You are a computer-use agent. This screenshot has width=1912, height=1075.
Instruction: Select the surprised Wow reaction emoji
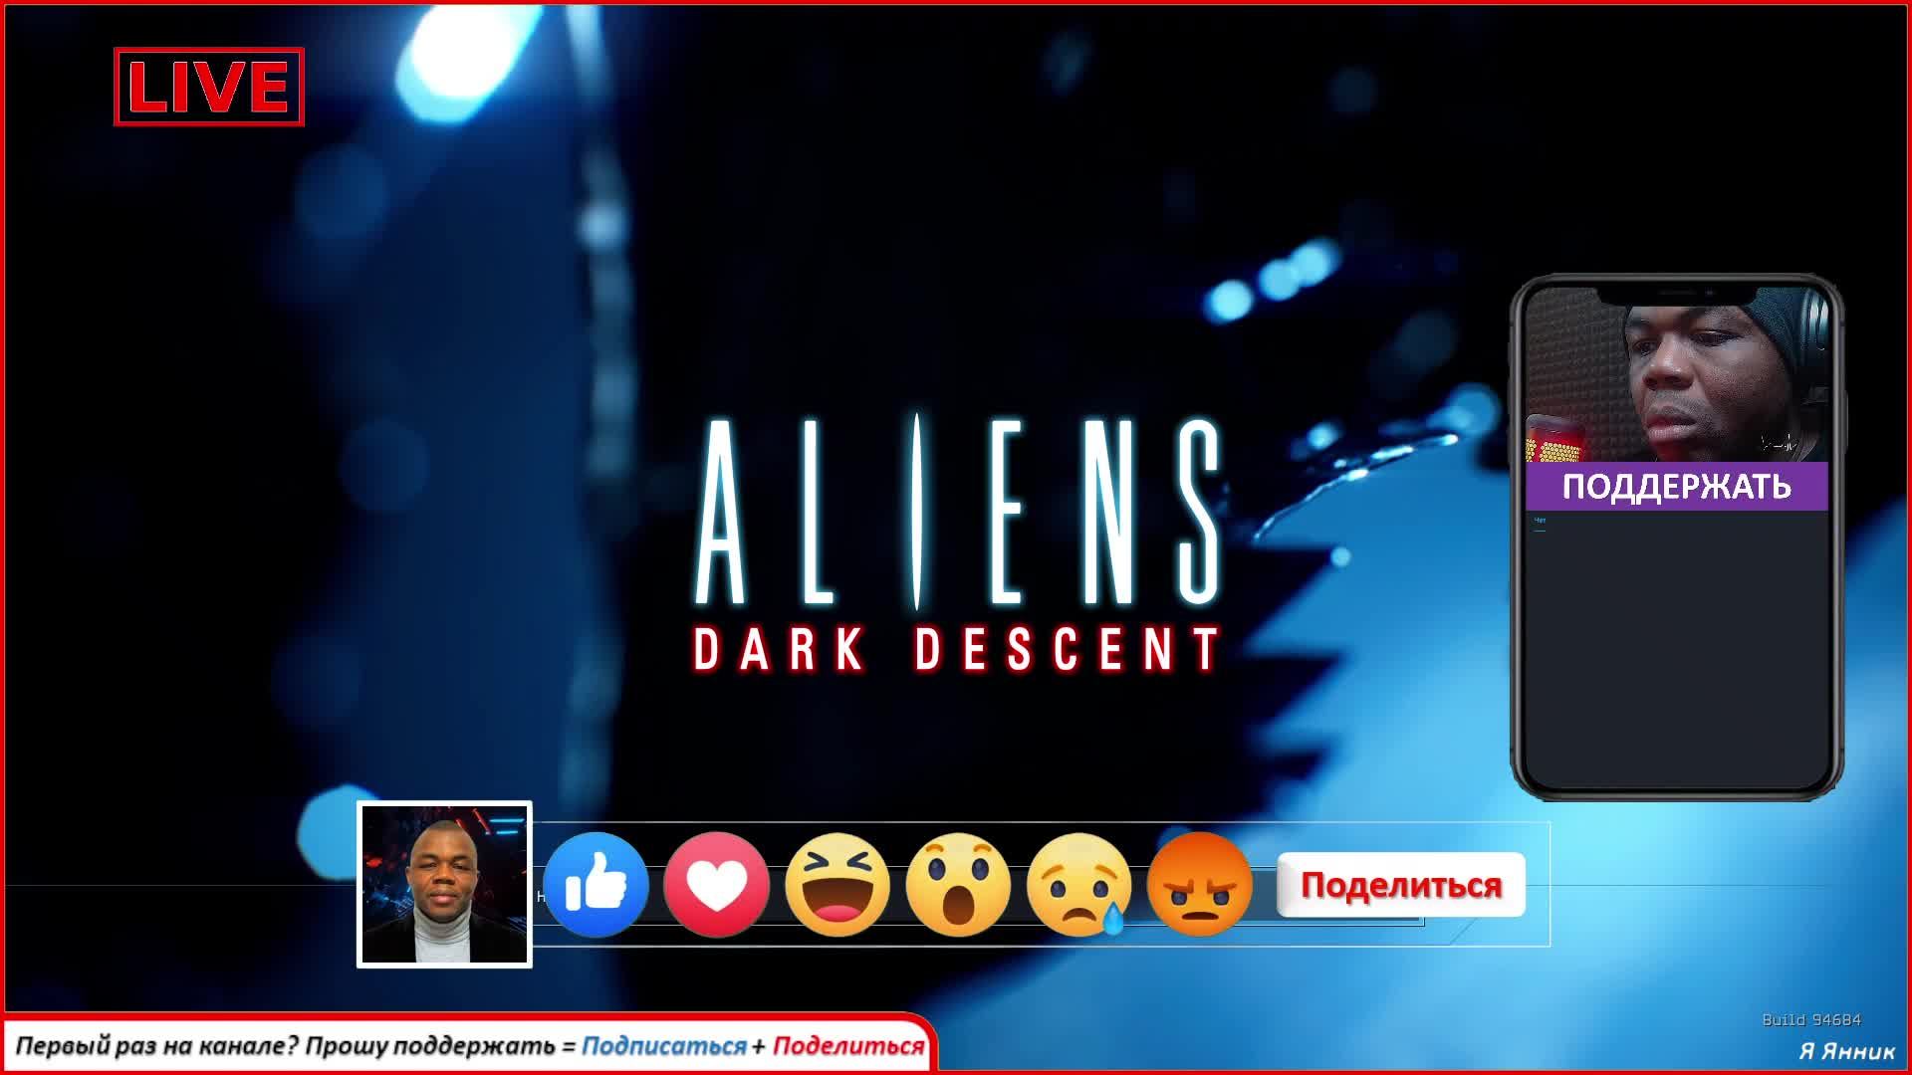[x=957, y=885]
